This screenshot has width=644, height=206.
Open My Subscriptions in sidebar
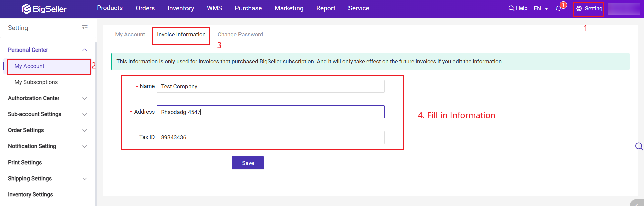pyautogui.click(x=36, y=82)
